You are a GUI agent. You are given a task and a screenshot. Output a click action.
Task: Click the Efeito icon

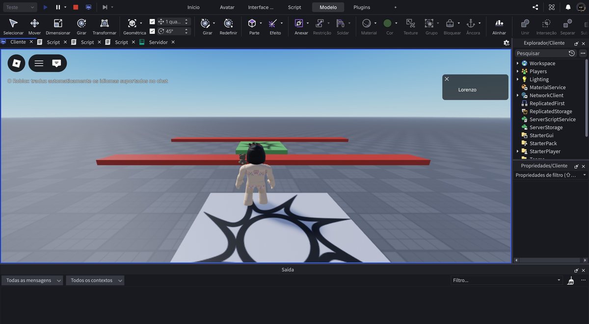pos(273,23)
